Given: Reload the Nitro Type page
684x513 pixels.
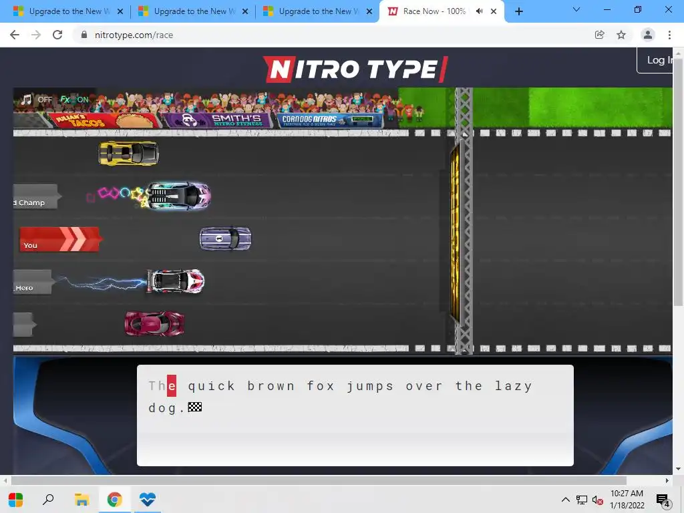Looking at the screenshot, I should 57,35.
